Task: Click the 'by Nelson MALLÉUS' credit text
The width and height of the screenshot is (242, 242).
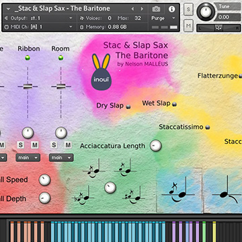Action: (143, 64)
